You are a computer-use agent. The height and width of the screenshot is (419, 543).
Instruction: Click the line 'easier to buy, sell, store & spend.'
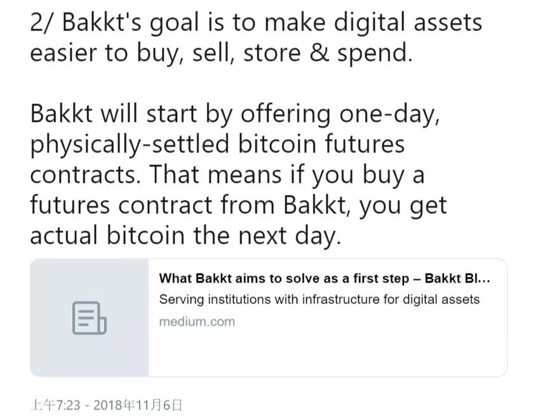pos(221,53)
